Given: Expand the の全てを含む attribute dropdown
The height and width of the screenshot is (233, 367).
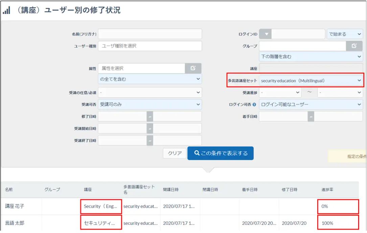Looking at the screenshot, I should (150, 79).
